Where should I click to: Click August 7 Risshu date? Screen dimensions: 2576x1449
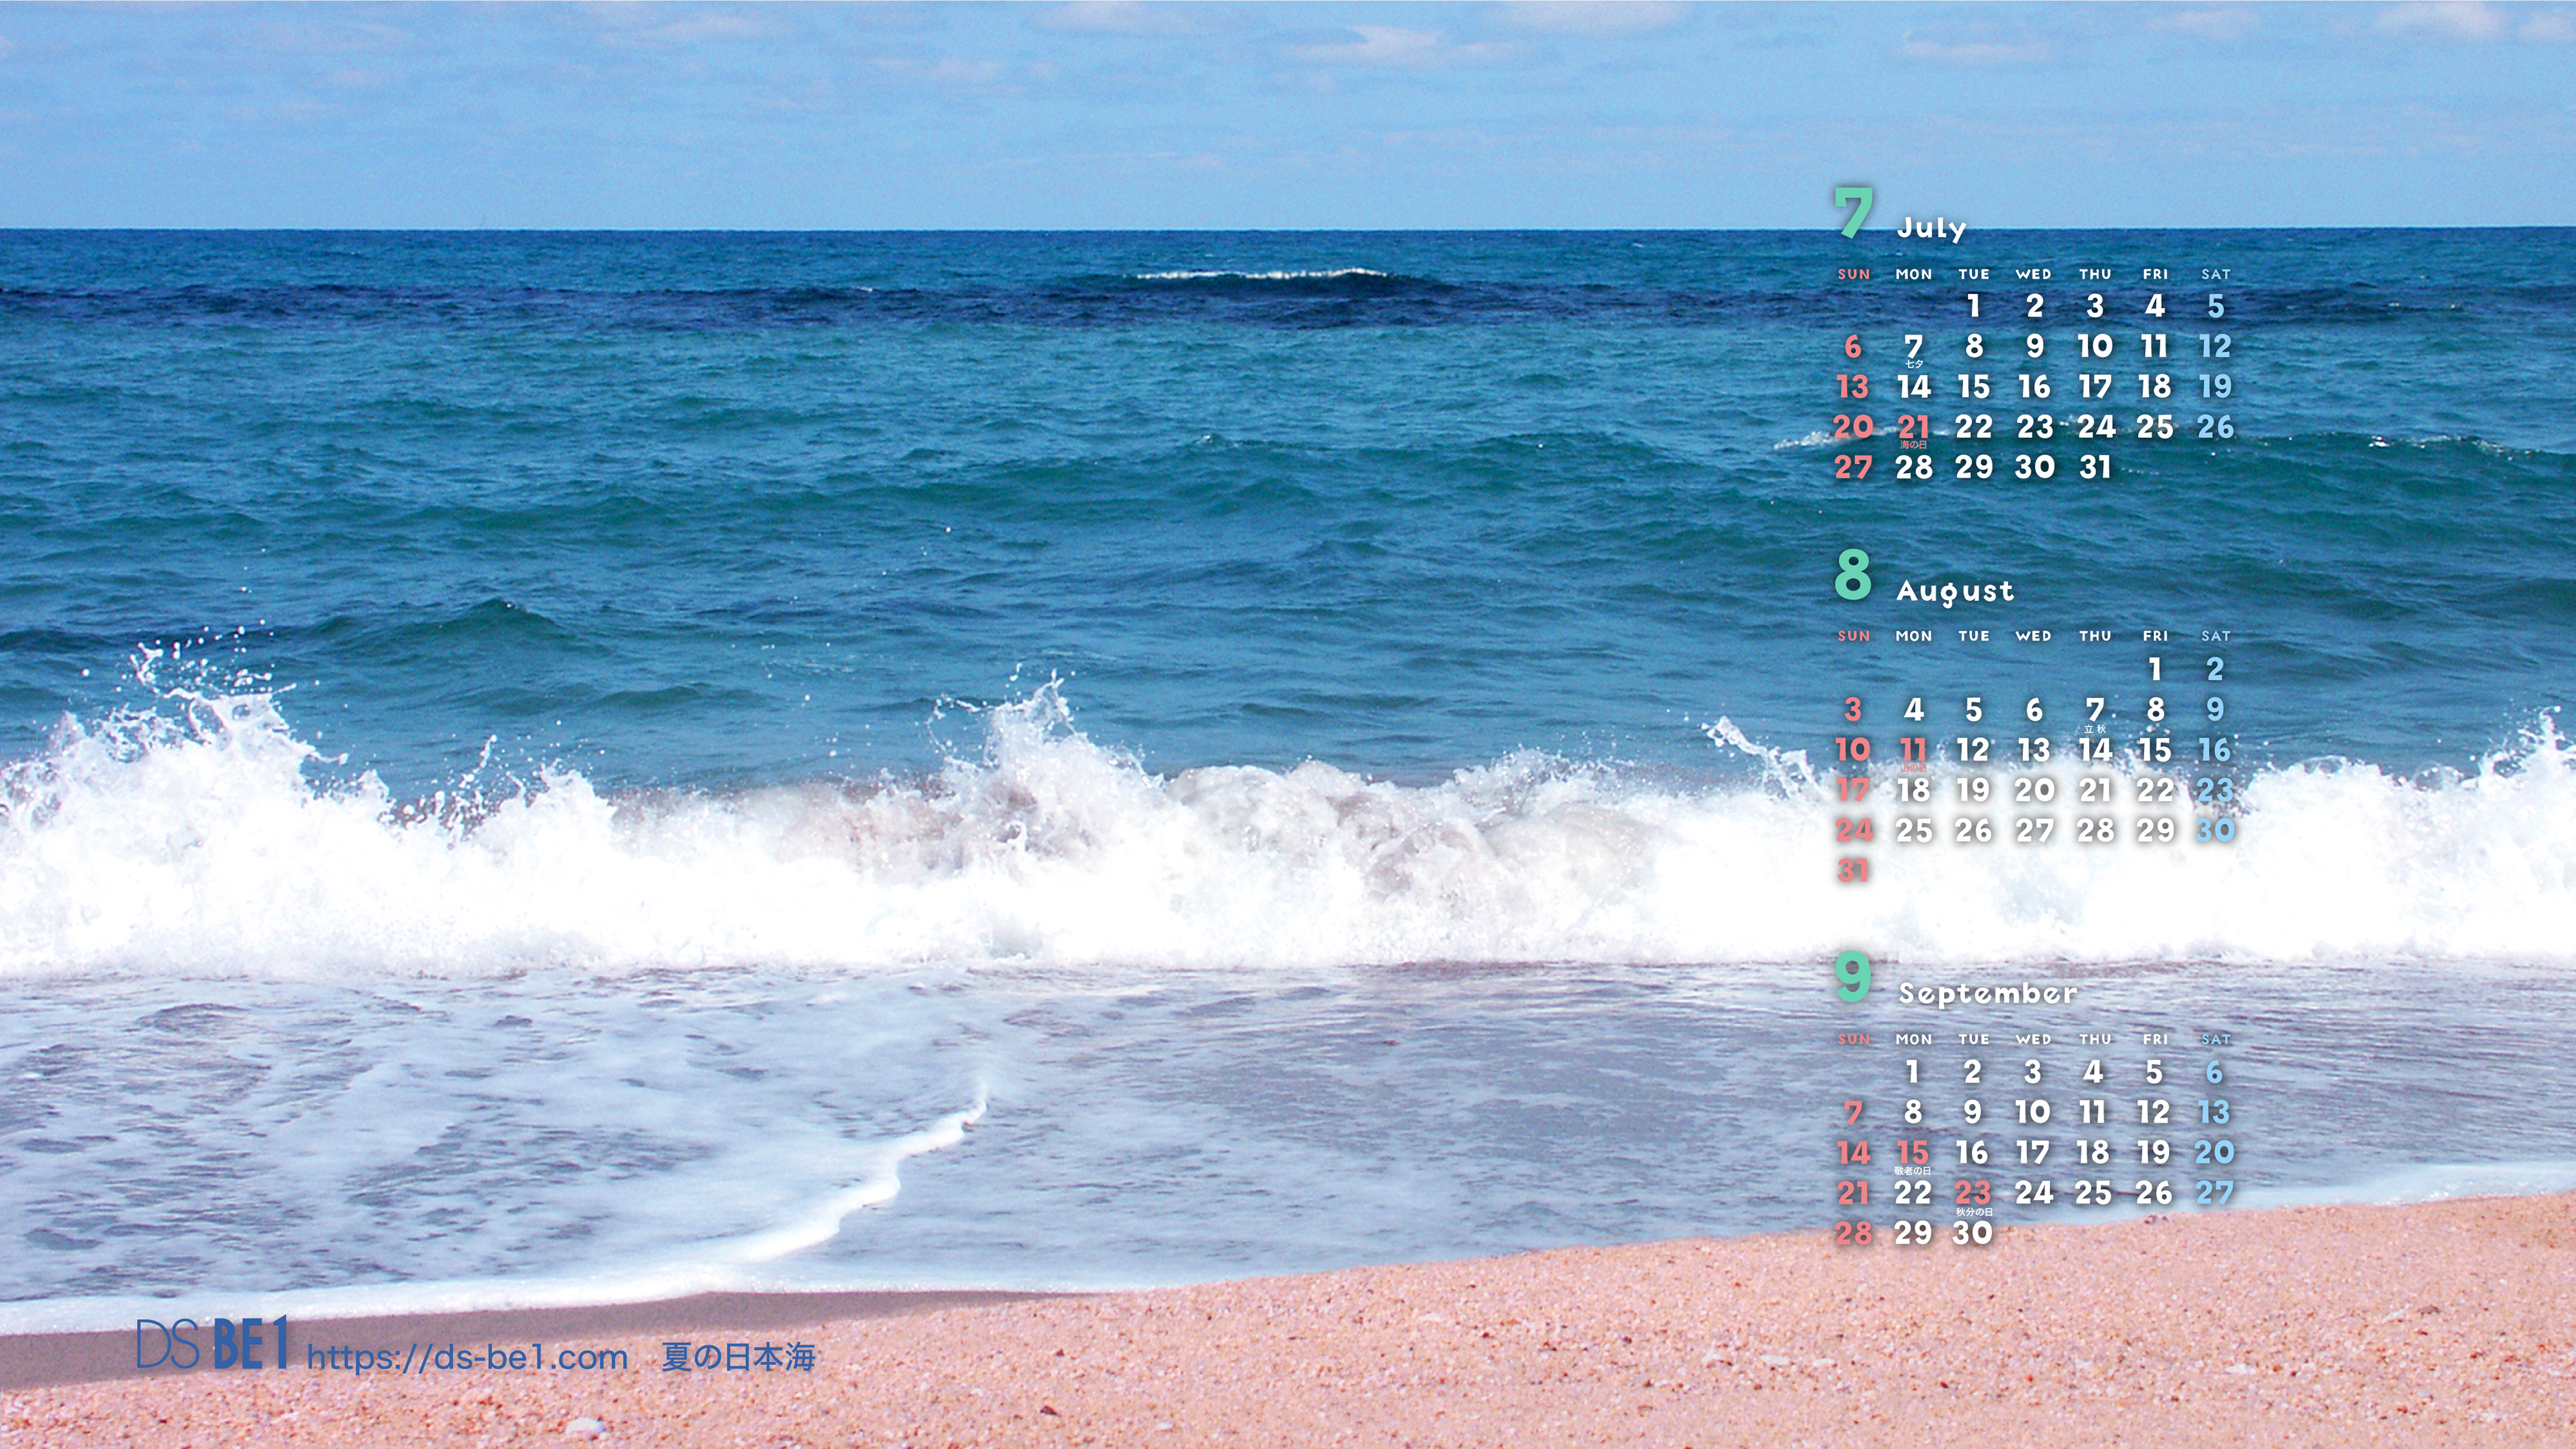(2095, 710)
